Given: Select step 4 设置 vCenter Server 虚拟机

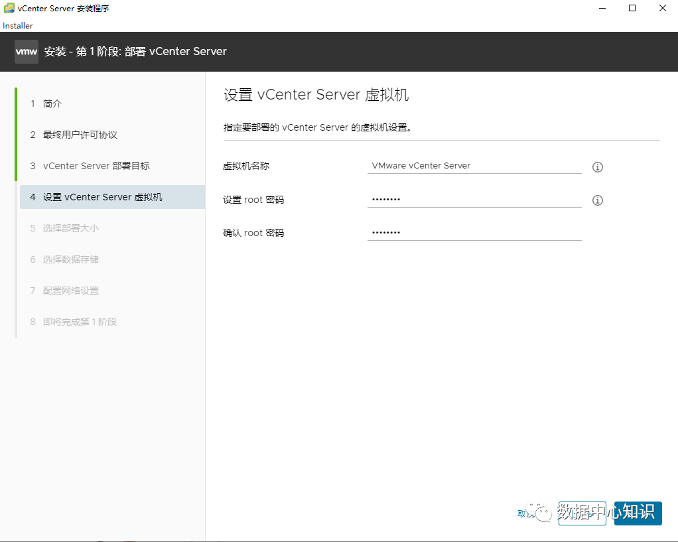Looking at the screenshot, I should coord(112,197).
